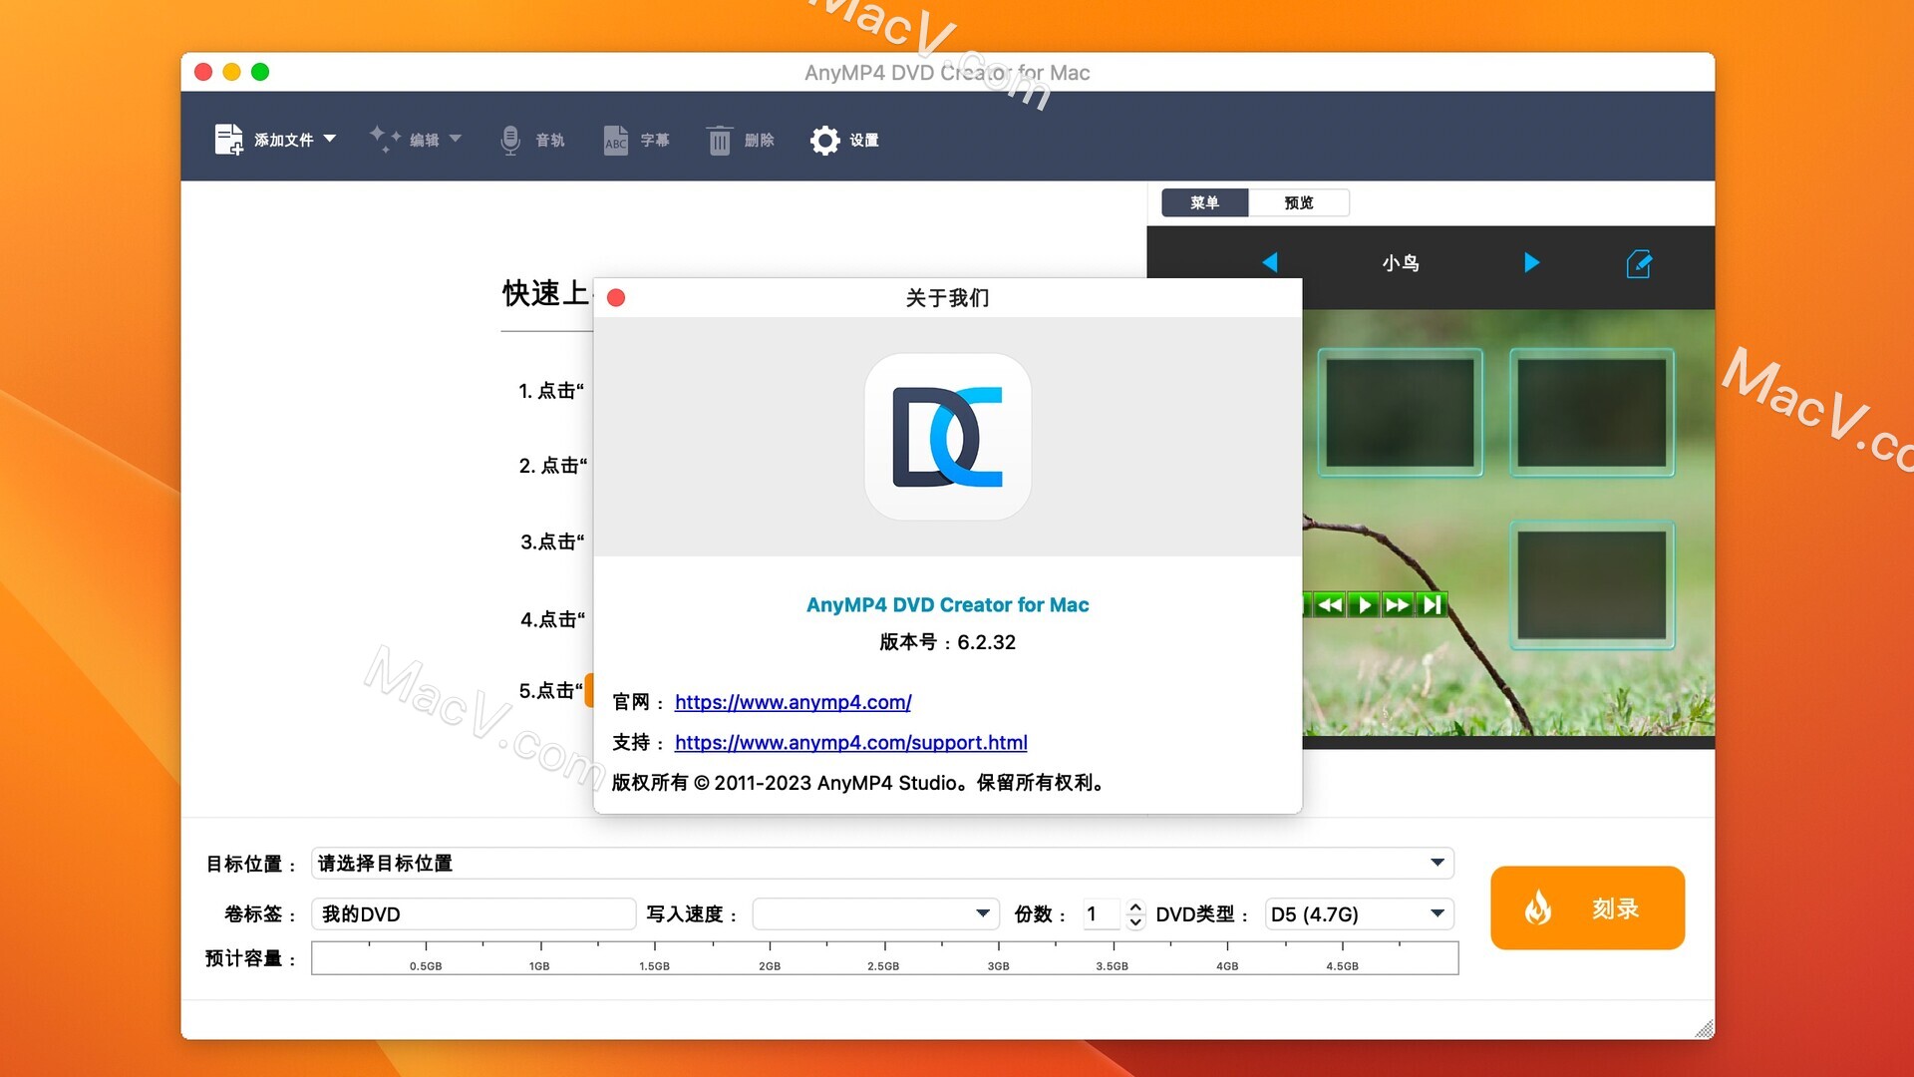The image size is (1914, 1077).
Task: Open the 写入速度 write speed dropdown
Action: pos(875,914)
